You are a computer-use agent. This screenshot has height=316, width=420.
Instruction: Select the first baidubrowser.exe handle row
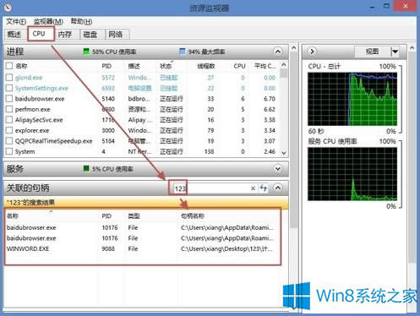pyautogui.click(x=143, y=227)
